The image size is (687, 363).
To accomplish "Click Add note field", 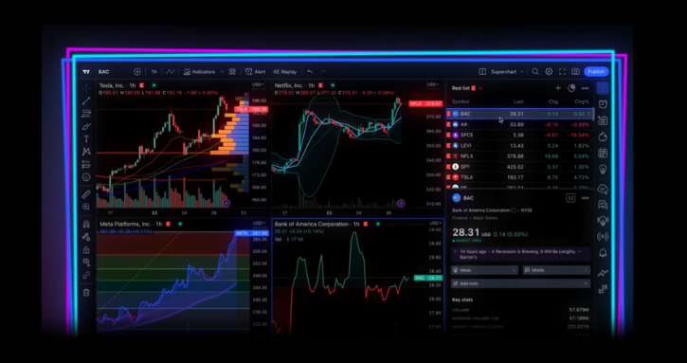I will click(520, 283).
